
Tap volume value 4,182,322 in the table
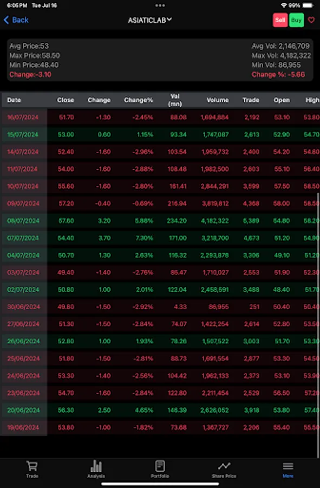click(x=215, y=221)
